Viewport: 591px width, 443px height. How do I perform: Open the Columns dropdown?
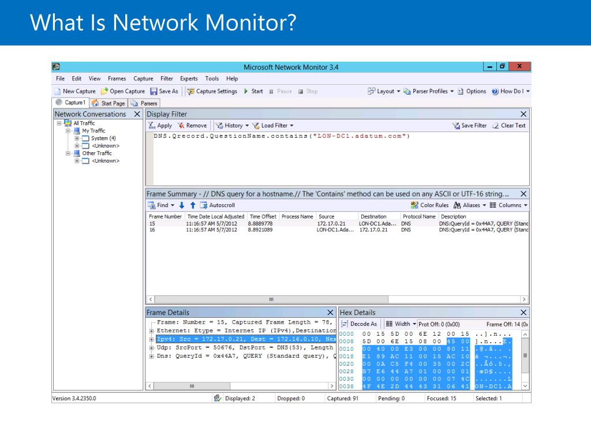(x=508, y=205)
